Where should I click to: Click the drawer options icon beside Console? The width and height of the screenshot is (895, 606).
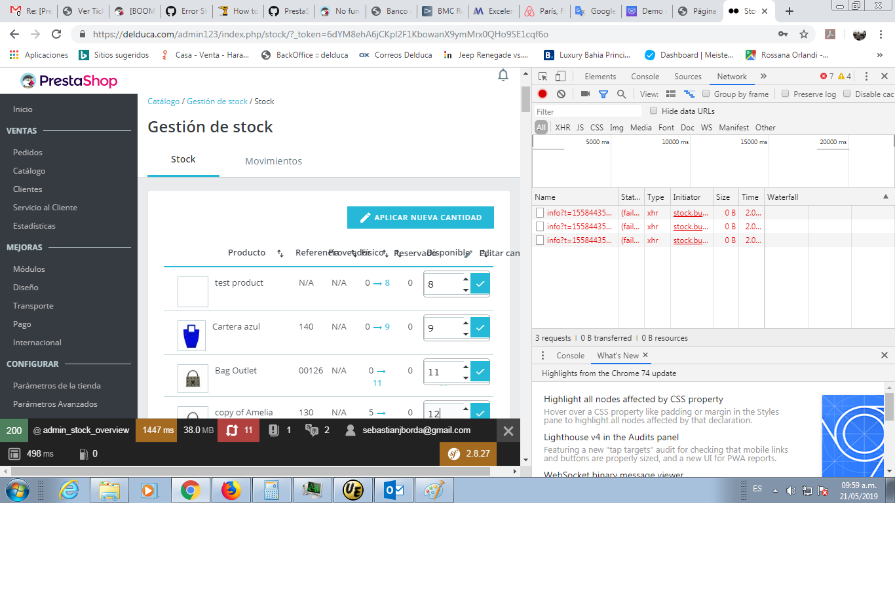(x=543, y=355)
